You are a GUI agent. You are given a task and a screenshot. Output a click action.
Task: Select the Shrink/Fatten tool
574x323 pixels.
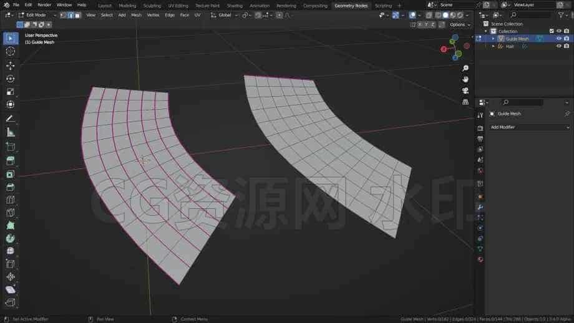pyautogui.click(x=11, y=276)
